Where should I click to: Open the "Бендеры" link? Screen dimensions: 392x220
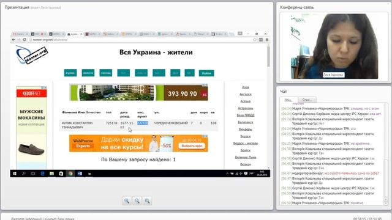246,129
